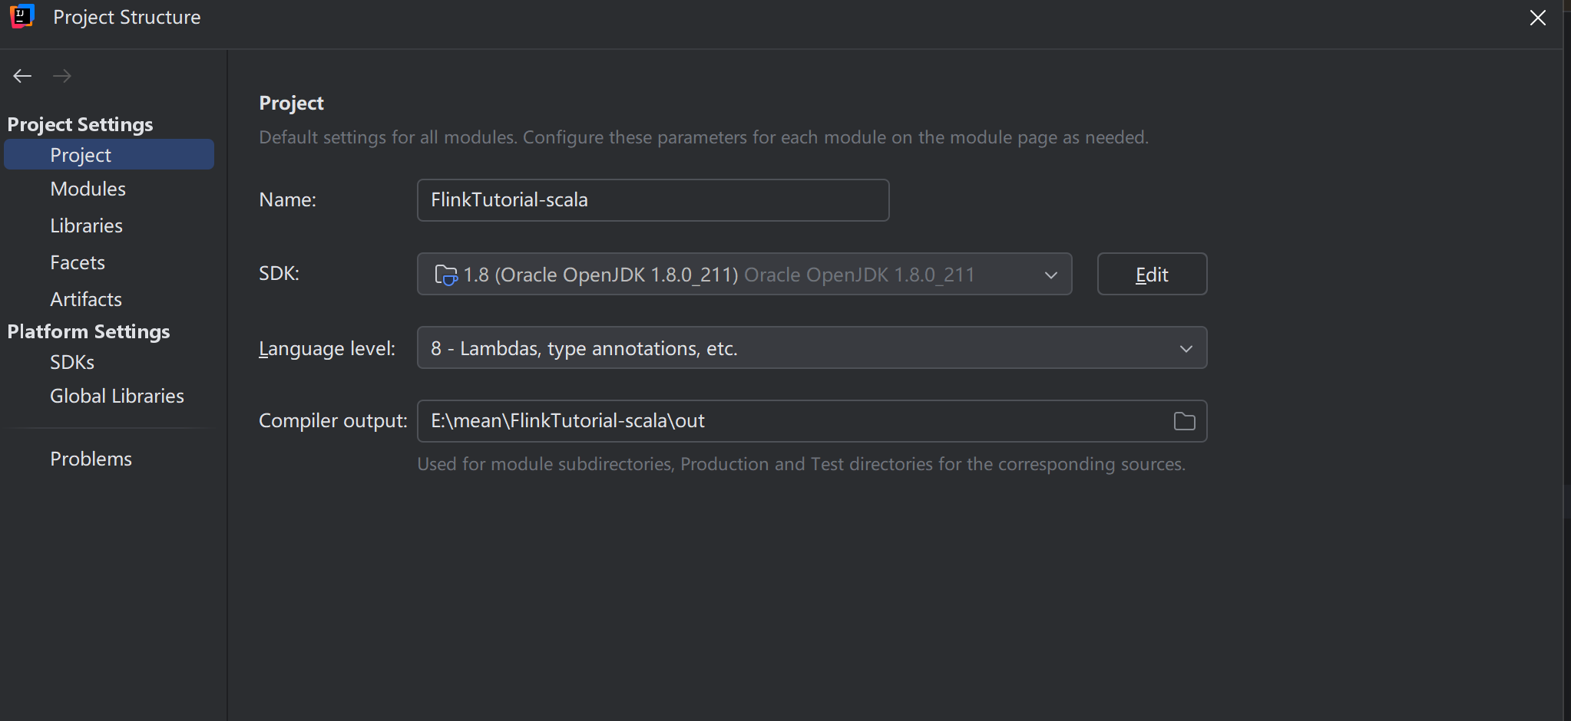Click the JDK folder icon in SDK combo
1571x721 pixels.
(x=445, y=275)
